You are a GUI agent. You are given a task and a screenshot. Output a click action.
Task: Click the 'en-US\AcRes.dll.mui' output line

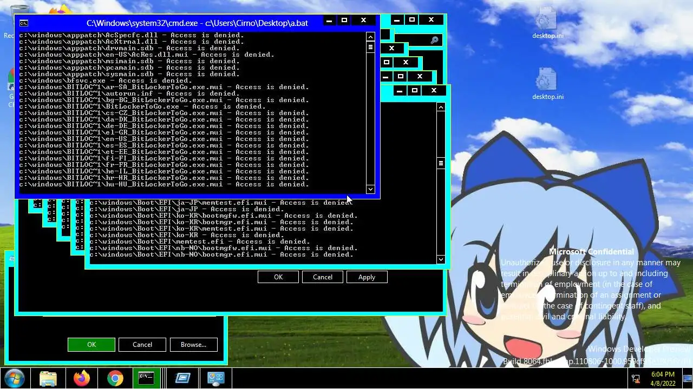[147, 55]
